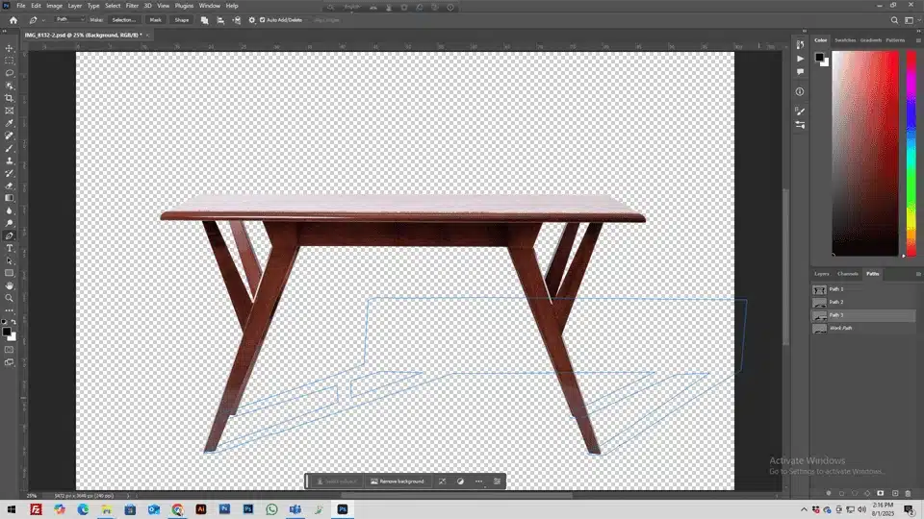924x519 pixels.
Task: Reset default foreground and background colors
Action: 5,323
